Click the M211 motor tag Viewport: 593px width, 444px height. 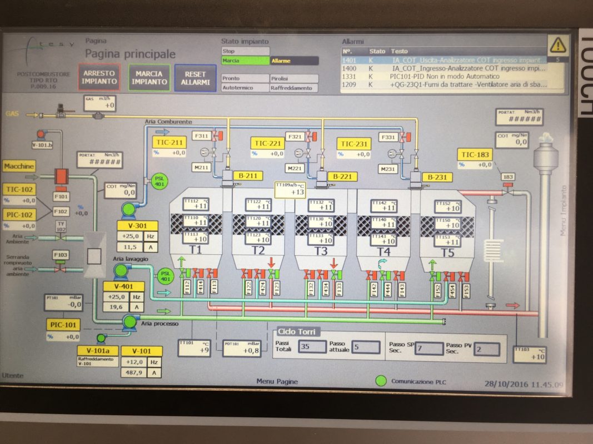(x=201, y=167)
